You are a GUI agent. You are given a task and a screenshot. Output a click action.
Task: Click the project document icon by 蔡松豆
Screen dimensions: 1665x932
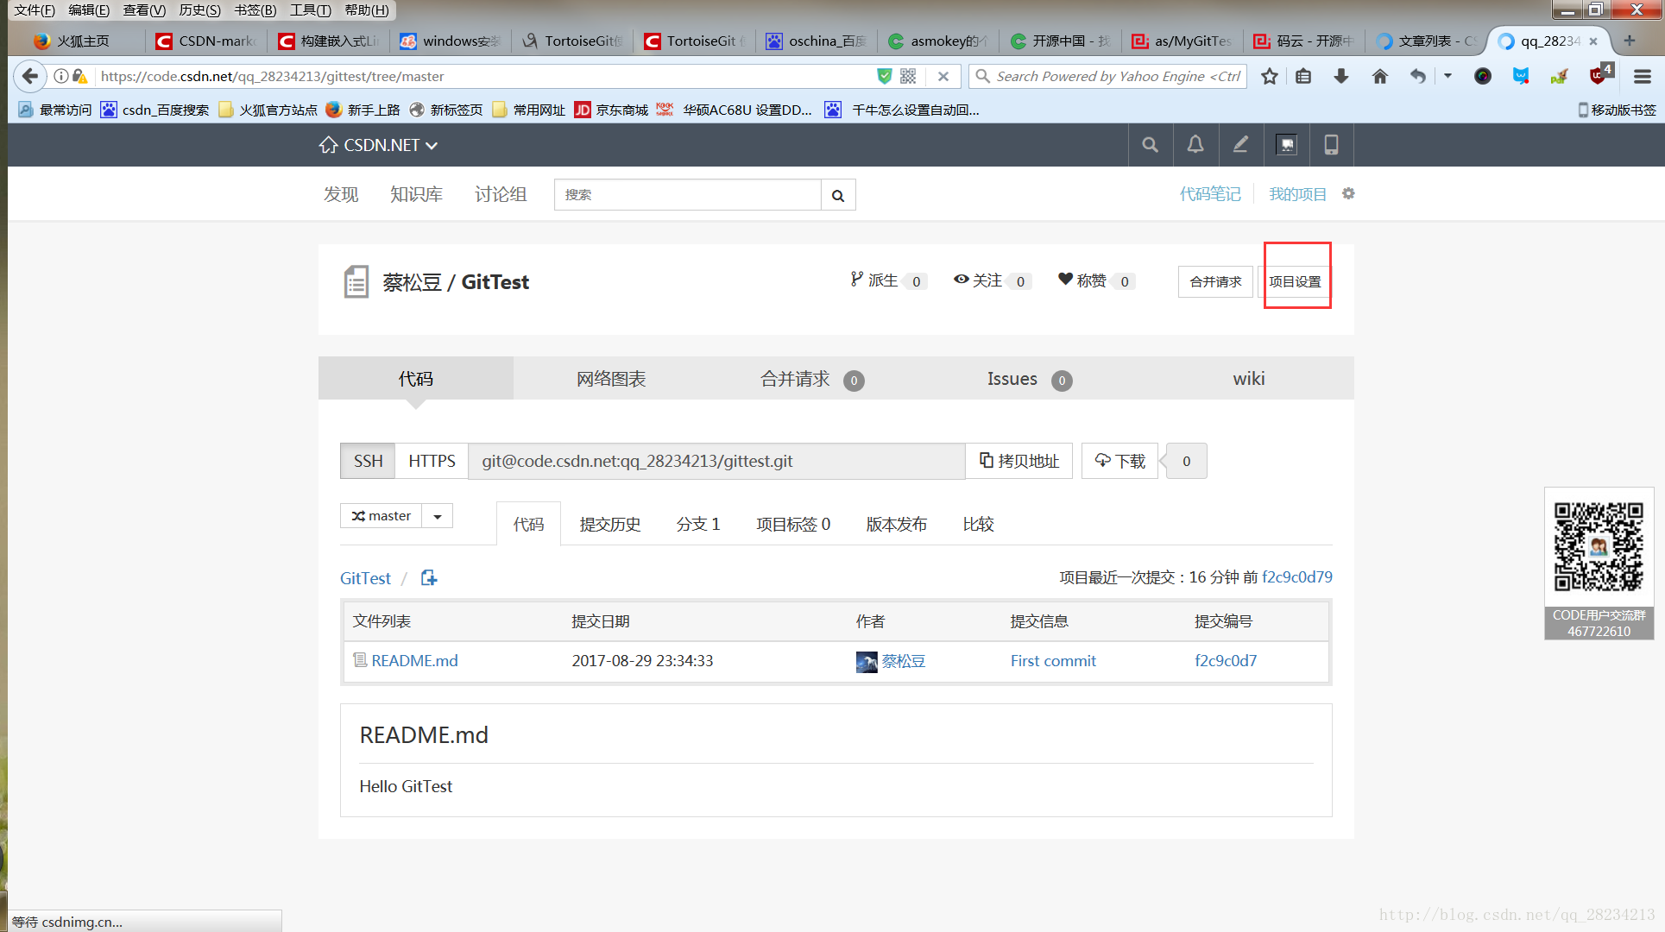pos(356,281)
